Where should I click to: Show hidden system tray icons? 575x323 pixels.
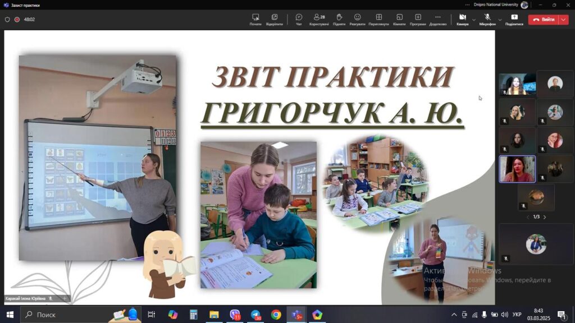(x=454, y=315)
